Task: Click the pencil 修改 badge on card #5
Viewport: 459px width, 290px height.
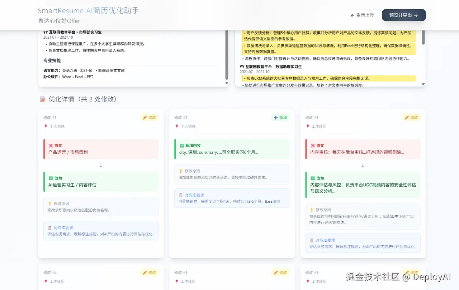Action: 280,272
